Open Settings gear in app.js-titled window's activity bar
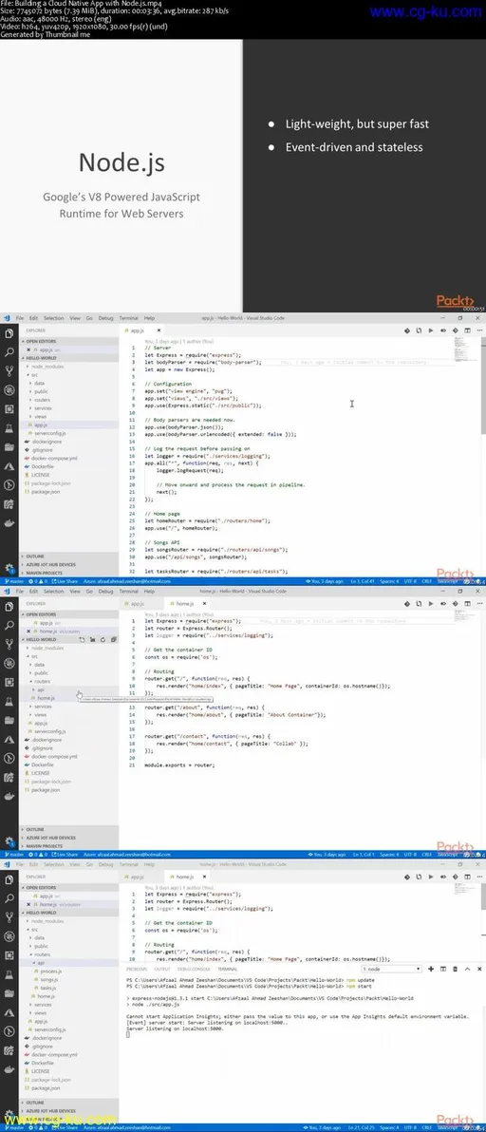486x1132 pixels. (9, 568)
